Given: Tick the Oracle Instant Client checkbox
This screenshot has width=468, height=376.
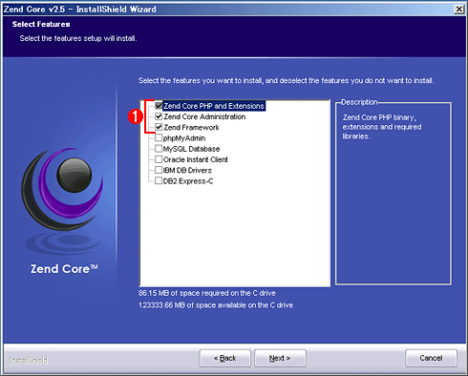Looking at the screenshot, I should coord(159,159).
